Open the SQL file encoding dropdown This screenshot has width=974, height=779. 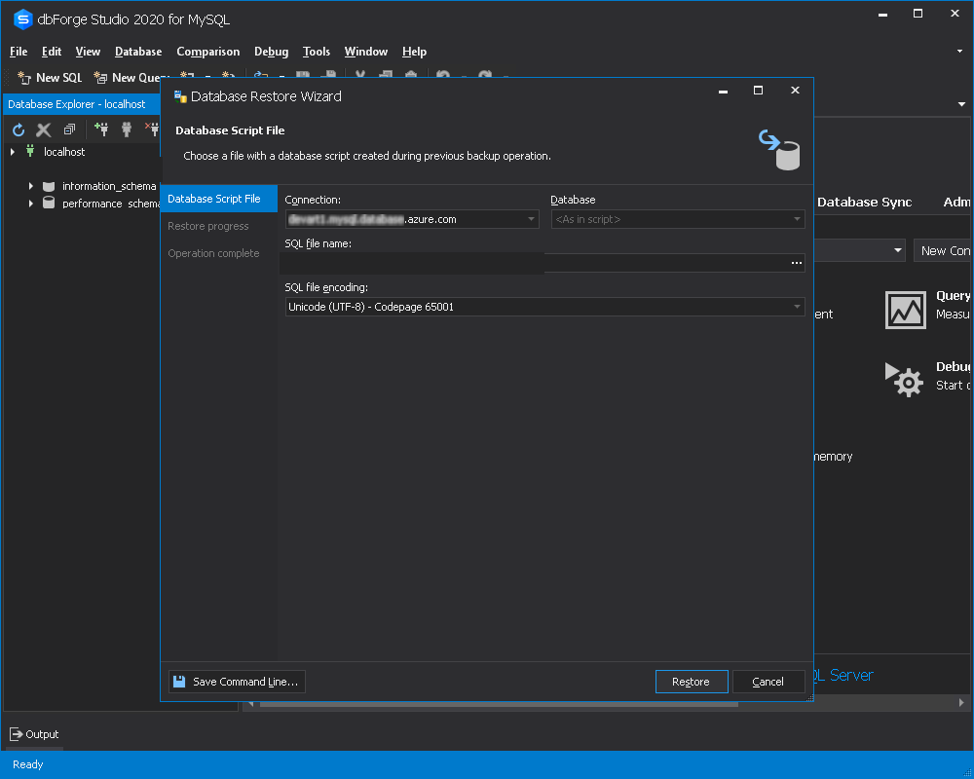click(x=797, y=307)
